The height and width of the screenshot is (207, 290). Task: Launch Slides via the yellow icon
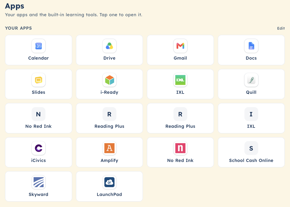tap(39, 80)
